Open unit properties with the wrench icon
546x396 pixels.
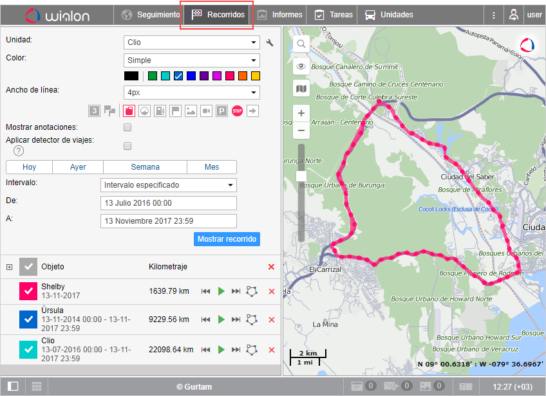point(270,42)
